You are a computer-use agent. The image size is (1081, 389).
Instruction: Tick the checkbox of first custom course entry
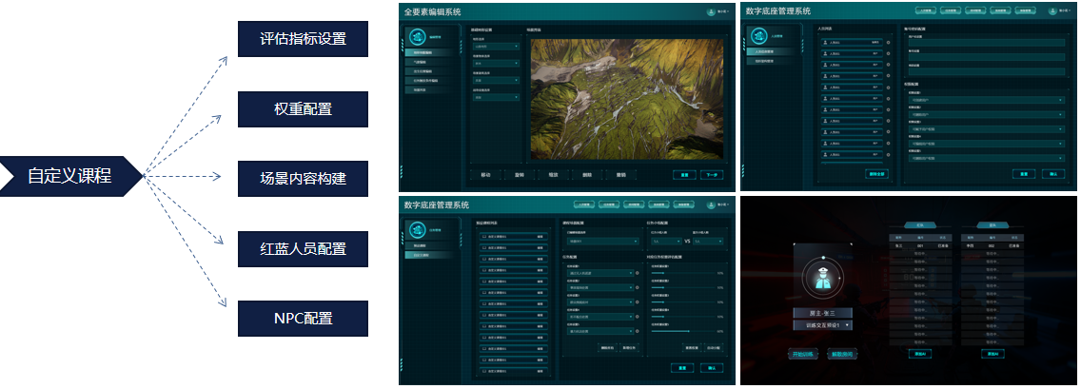483,237
